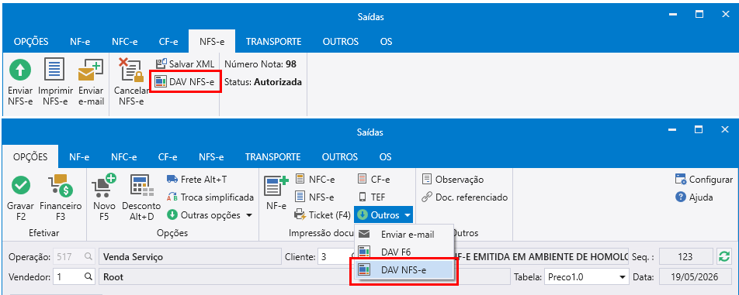Expand the Outras opções dropdown
Screen dimensions: 739x295
click(210, 215)
